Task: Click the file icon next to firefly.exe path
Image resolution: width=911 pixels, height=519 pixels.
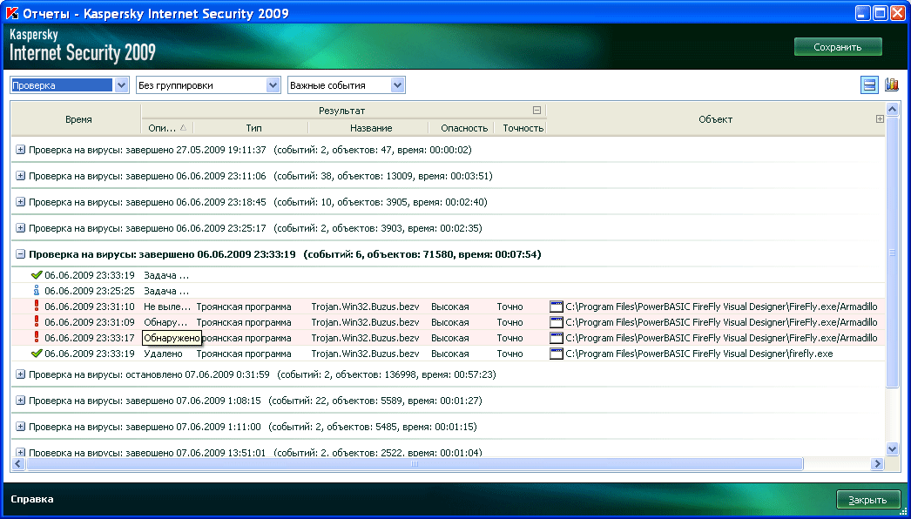Action: (556, 354)
